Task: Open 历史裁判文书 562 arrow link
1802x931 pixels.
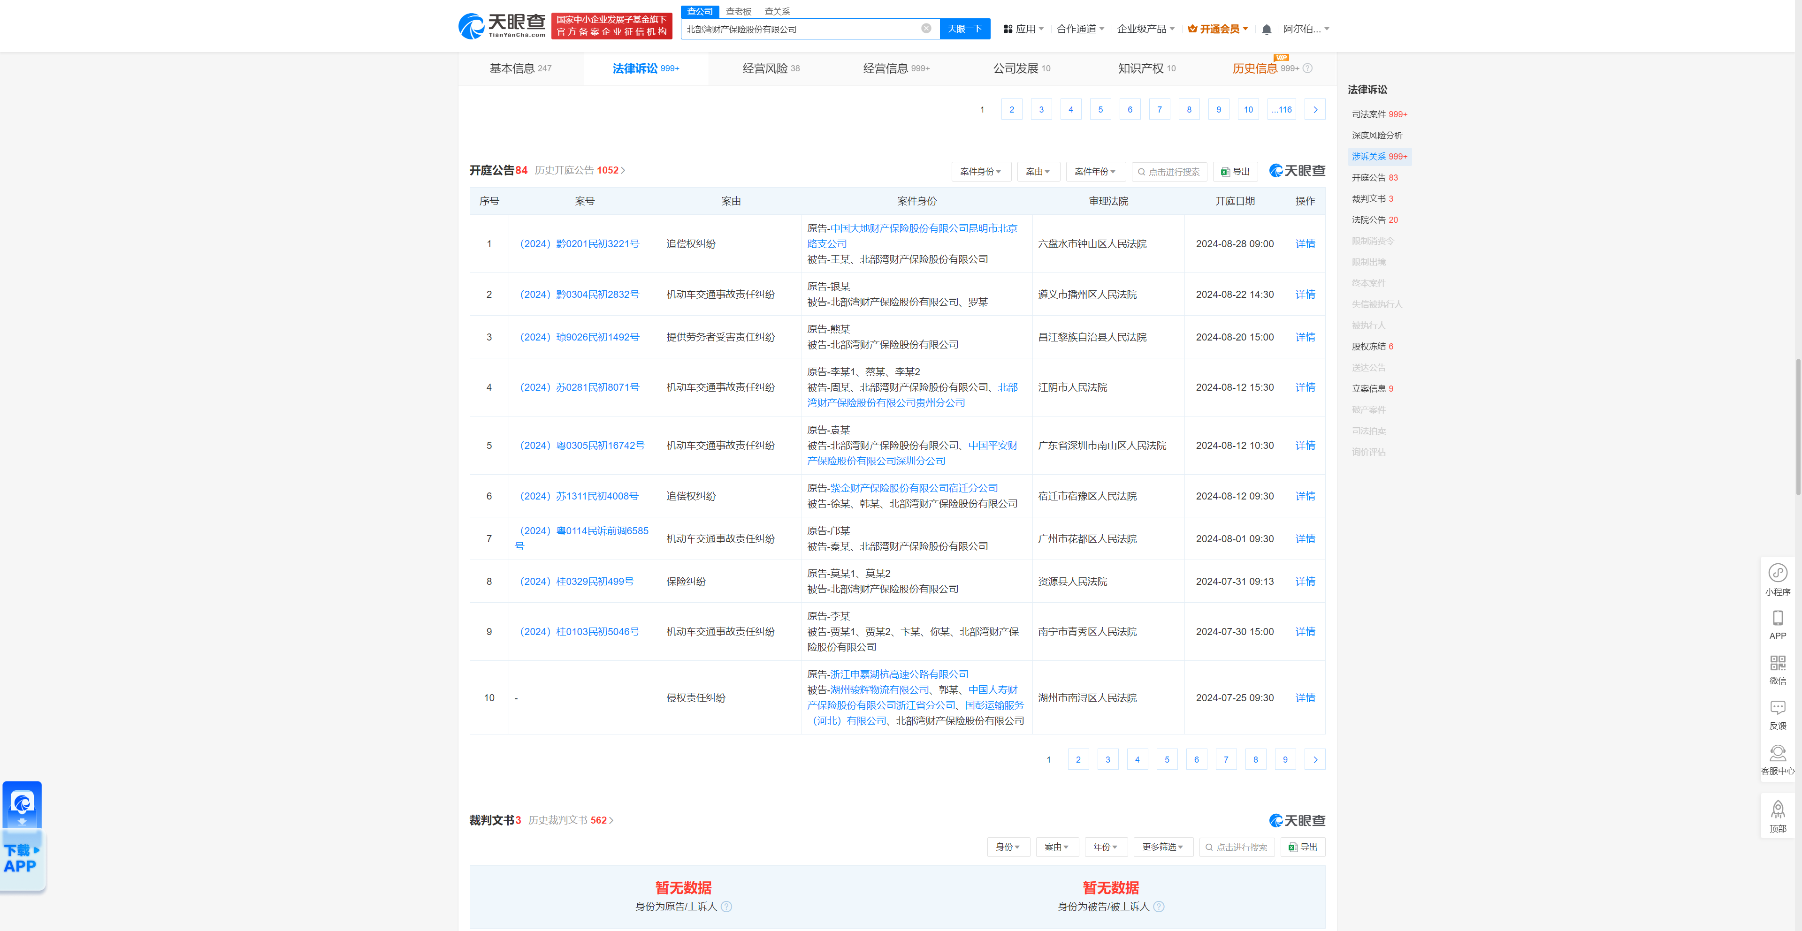Action: pyautogui.click(x=571, y=820)
